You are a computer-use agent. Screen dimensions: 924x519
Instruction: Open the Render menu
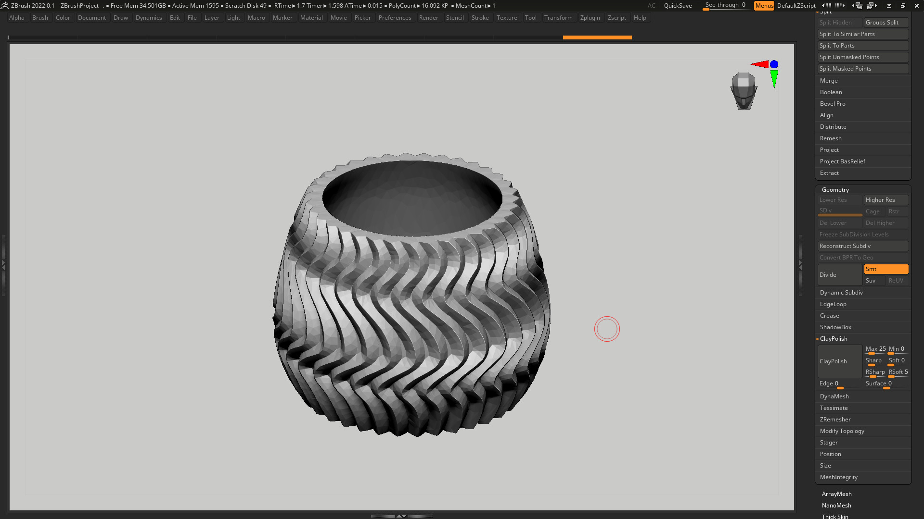click(x=428, y=18)
